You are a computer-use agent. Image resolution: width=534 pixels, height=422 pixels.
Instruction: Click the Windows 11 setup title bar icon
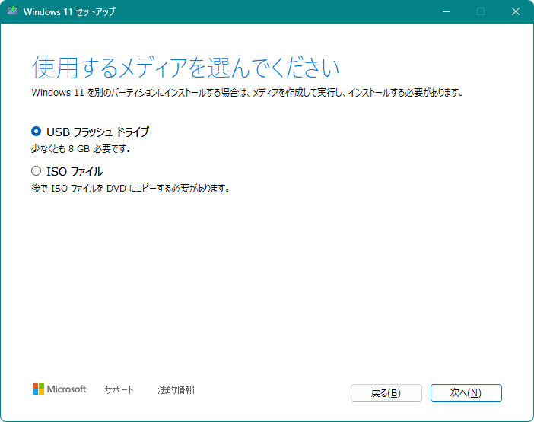[12, 12]
